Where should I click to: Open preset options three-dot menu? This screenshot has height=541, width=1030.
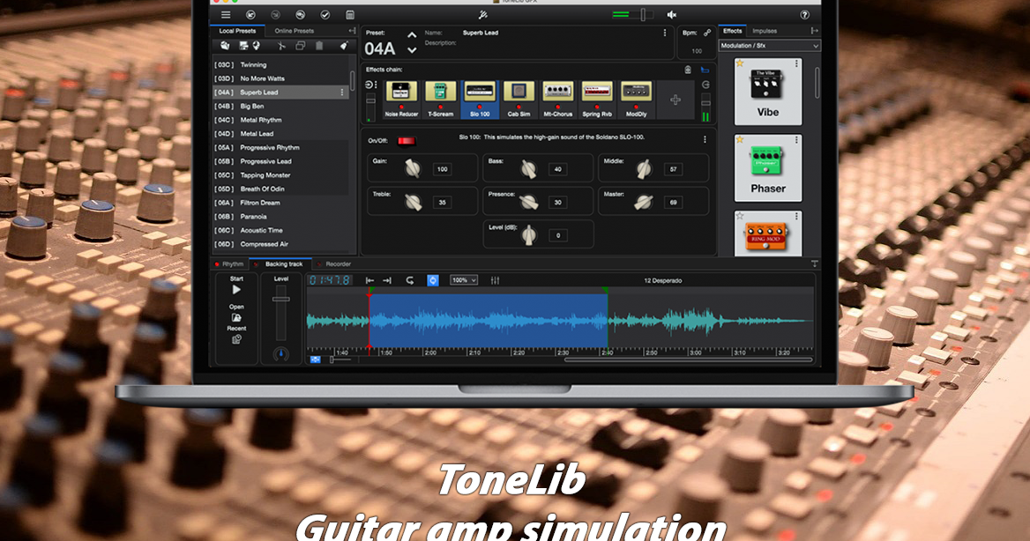665,33
